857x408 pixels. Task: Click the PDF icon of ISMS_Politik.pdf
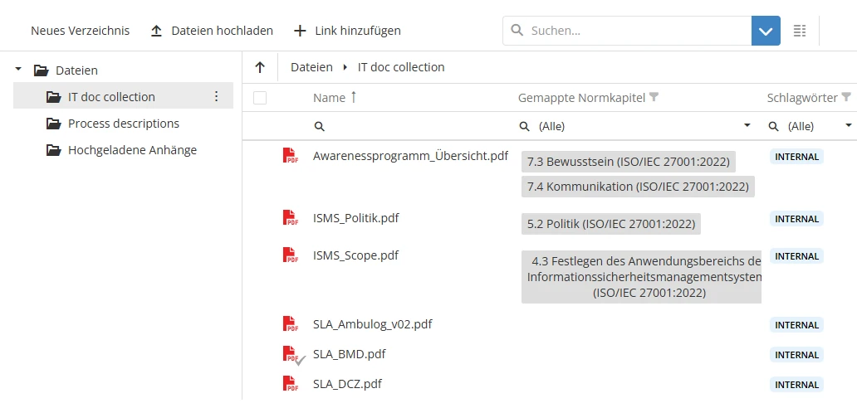click(290, 218)
